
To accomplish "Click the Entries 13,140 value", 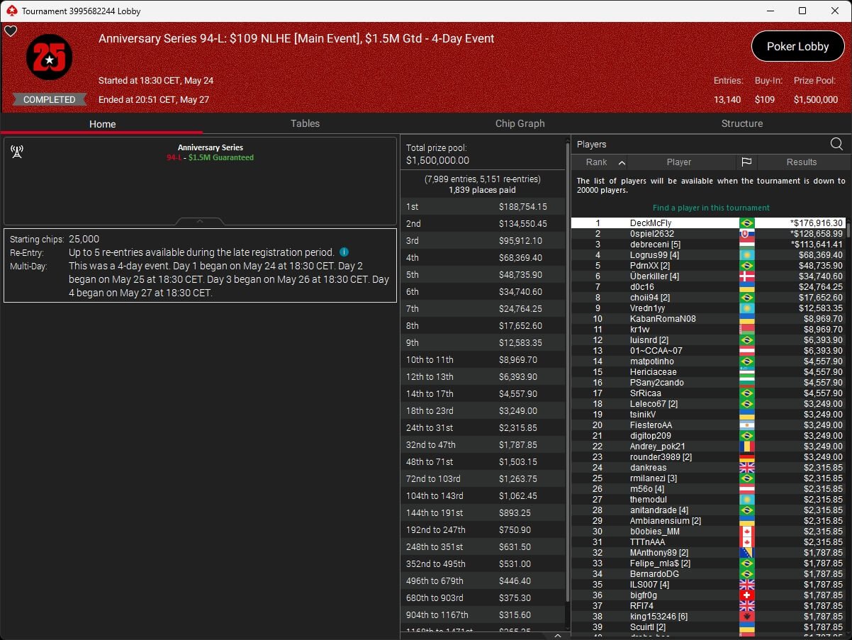I will 728,100.
